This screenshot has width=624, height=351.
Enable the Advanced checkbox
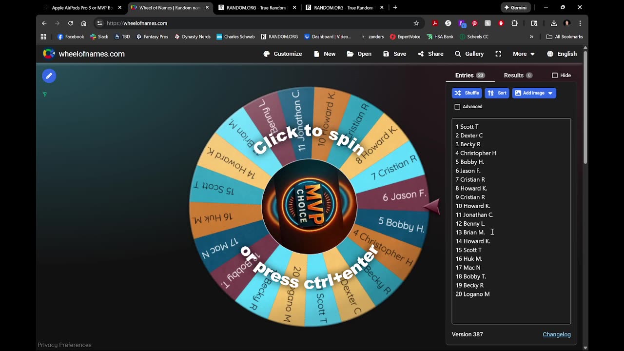(x=457, y=106)
